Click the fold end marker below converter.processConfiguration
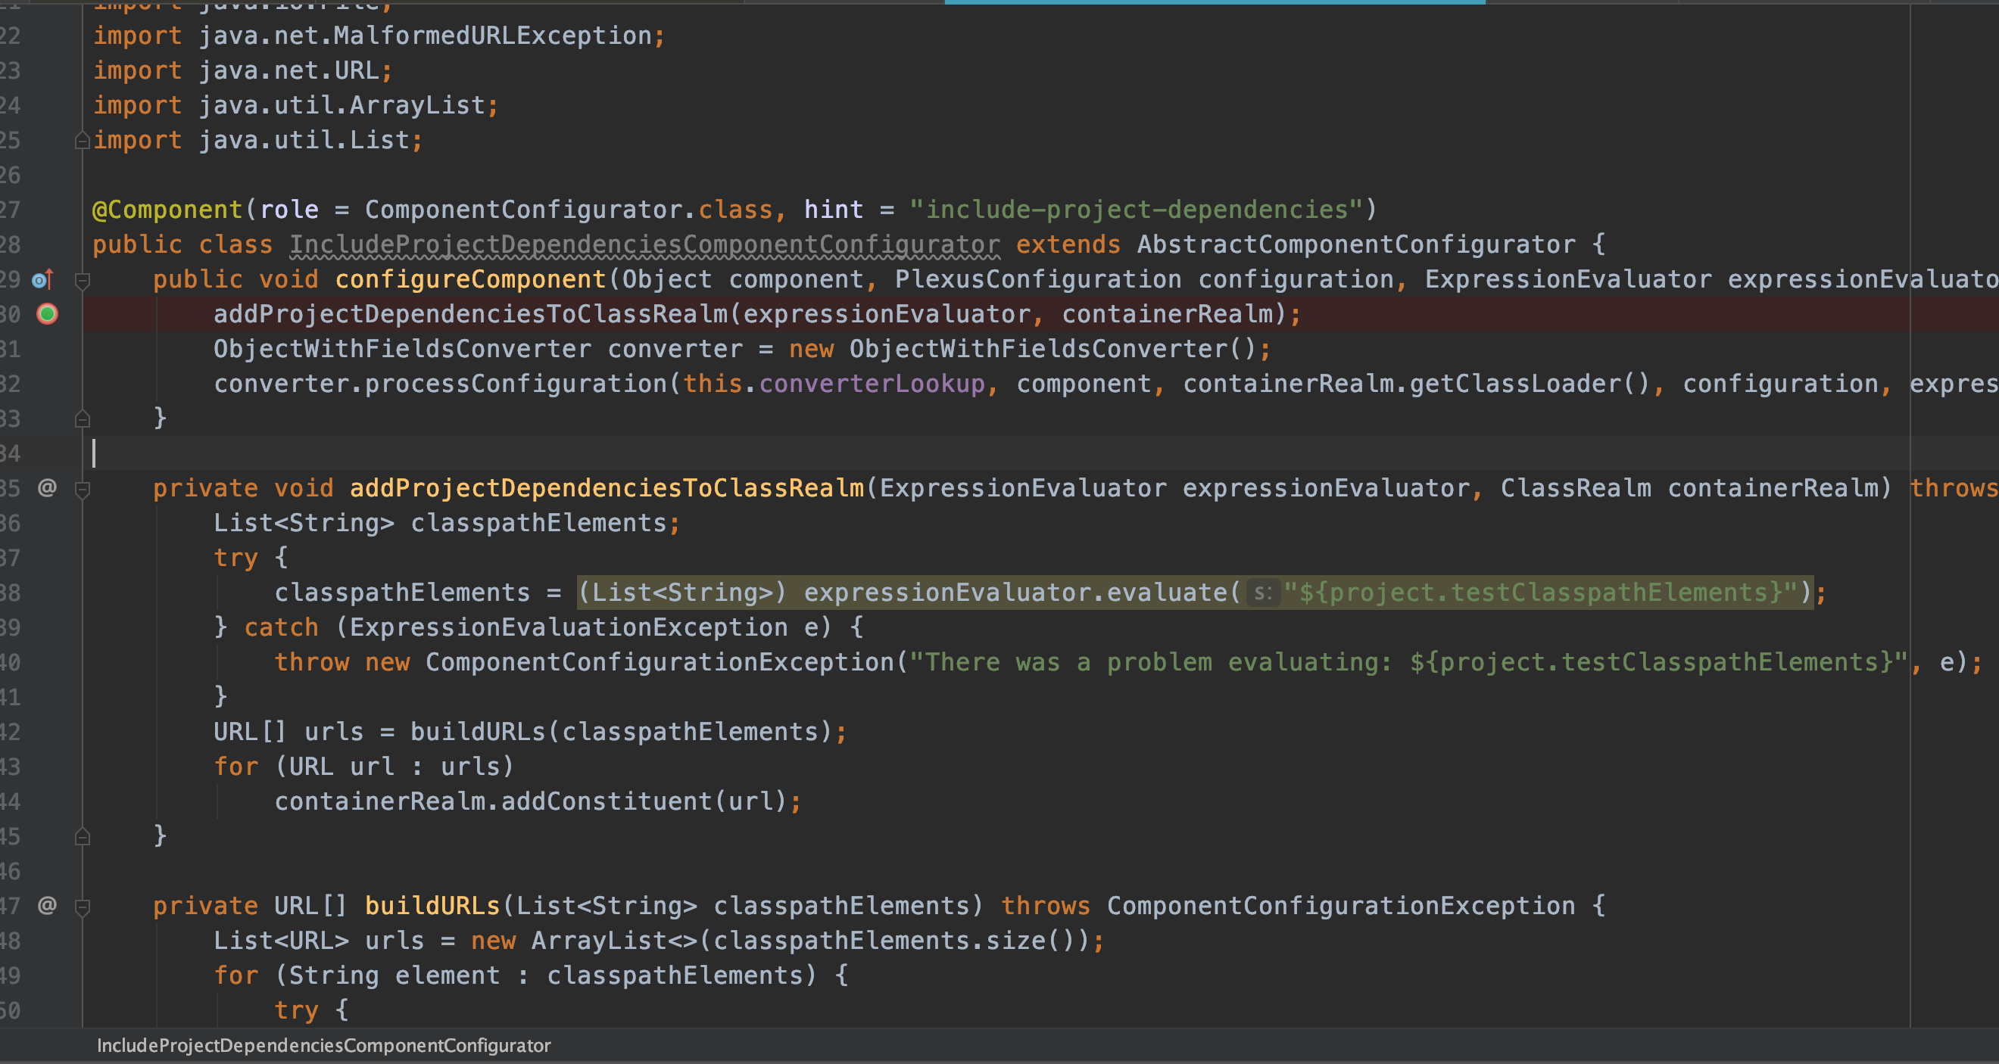The width and height of the screenshot is (1999, 1064). click(83, 419)
